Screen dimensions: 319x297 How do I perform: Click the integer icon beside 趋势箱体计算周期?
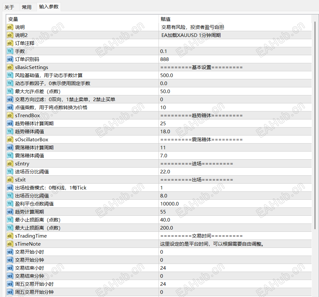coord(10,124)
